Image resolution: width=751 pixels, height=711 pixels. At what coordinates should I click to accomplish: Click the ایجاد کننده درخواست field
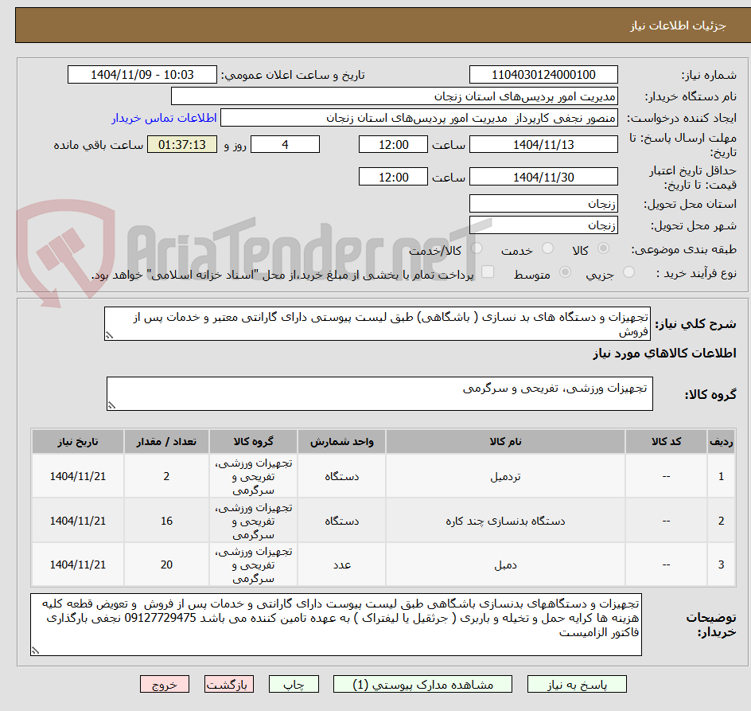tap(419, 118)
